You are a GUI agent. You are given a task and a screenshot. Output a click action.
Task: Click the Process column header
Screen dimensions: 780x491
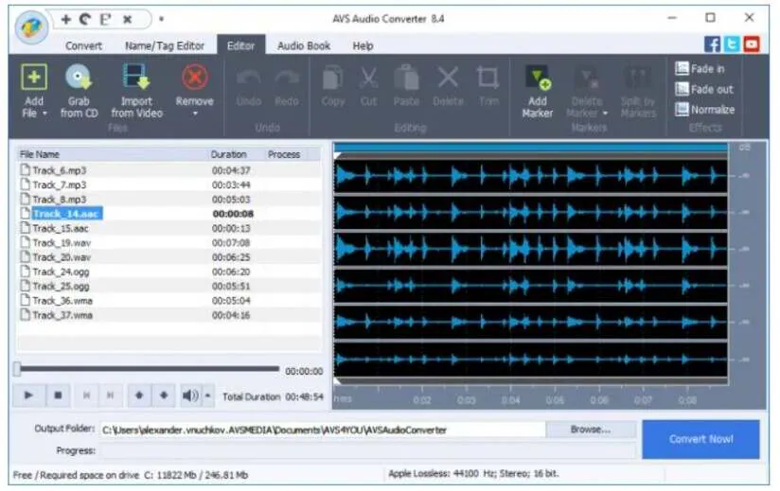285,154
